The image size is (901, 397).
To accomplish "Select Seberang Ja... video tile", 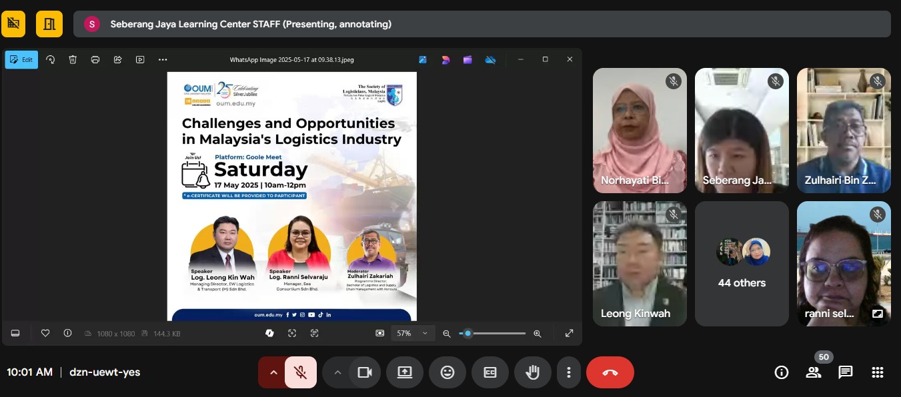I will [x=742, y=131].
